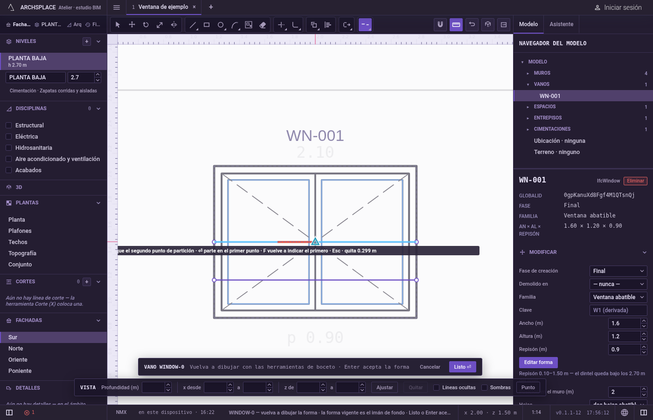The width and height of the screenshot is (653, 420).
Task: Toggle the Sombras checkbox
Action: click(484, 387)
